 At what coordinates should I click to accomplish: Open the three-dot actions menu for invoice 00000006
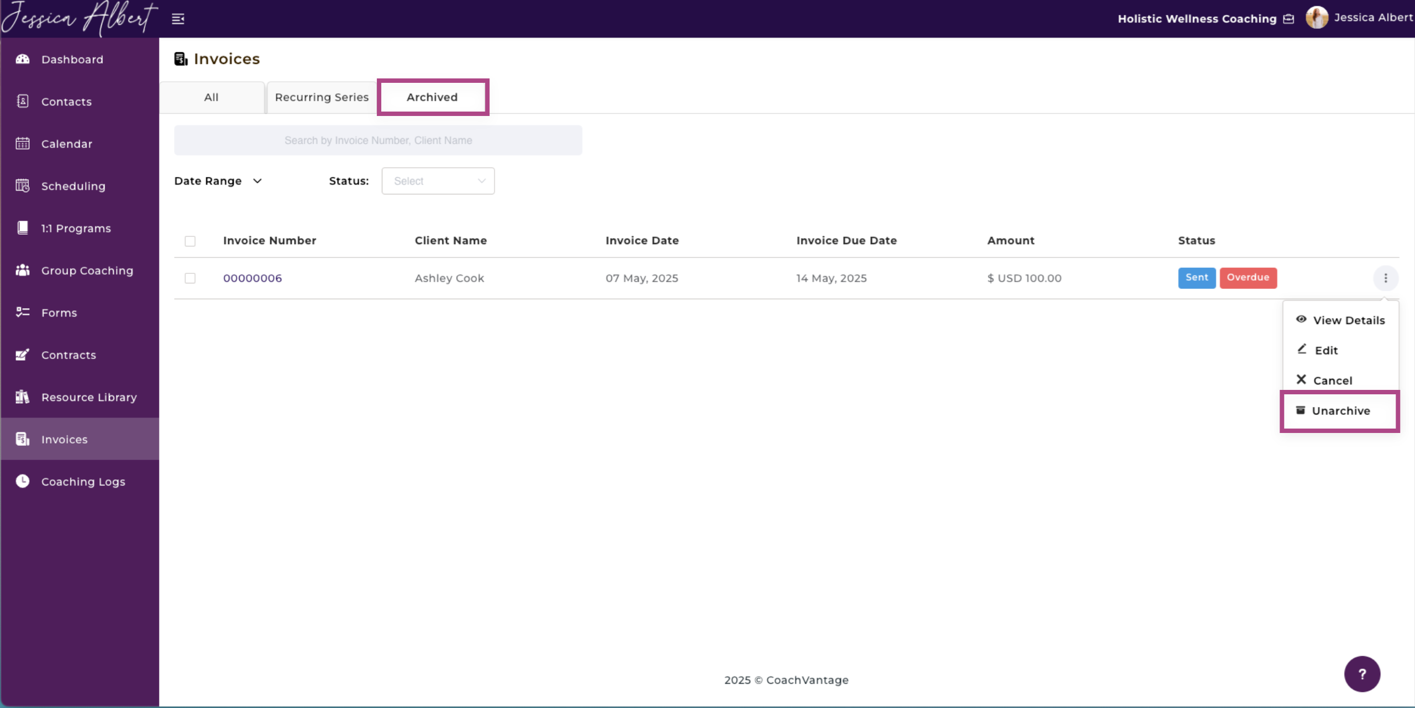(1385, 278)
